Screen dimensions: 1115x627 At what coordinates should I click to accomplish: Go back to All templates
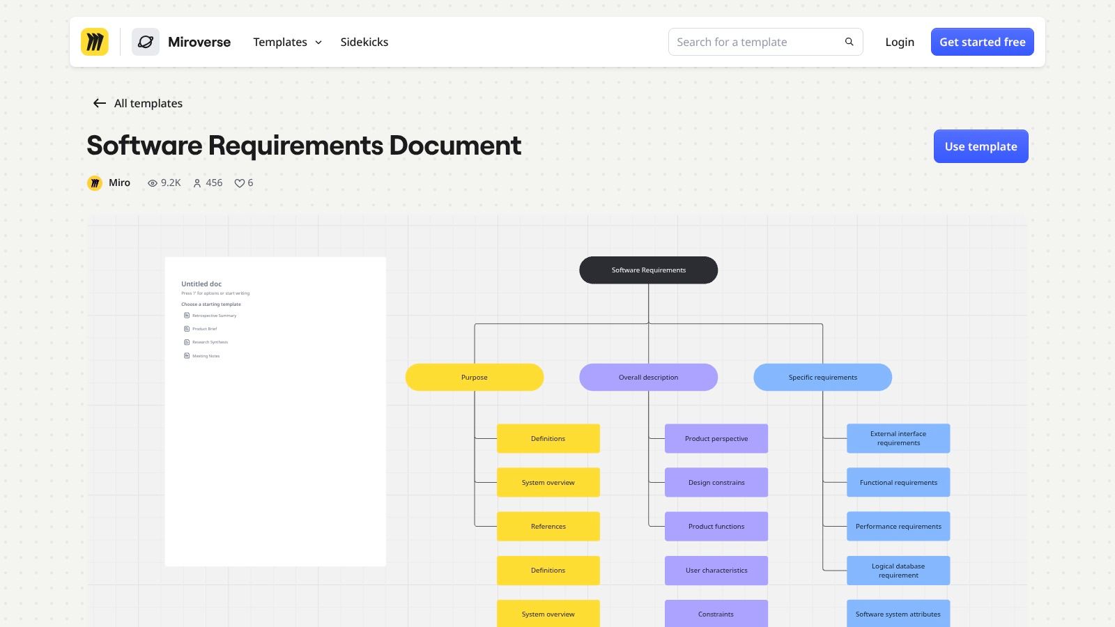(137, 103)
